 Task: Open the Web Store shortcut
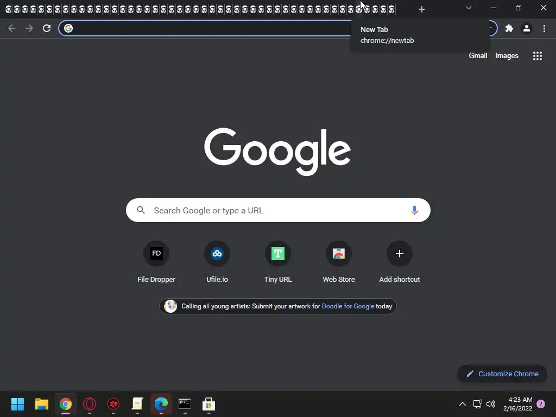(339, 262)
